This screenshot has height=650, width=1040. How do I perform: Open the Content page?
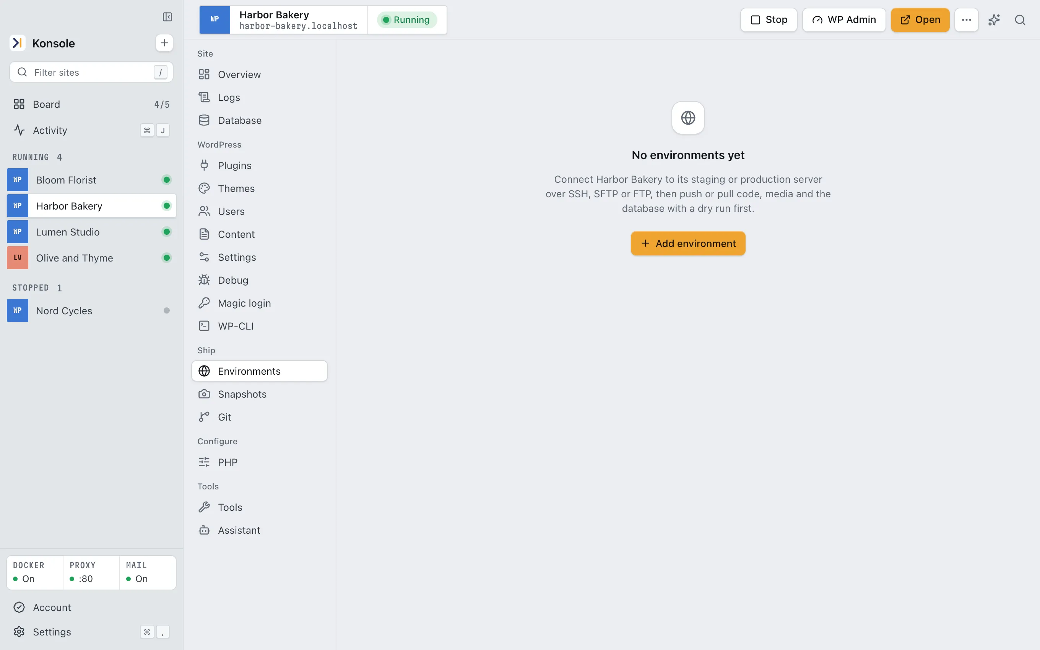(260, 234)
